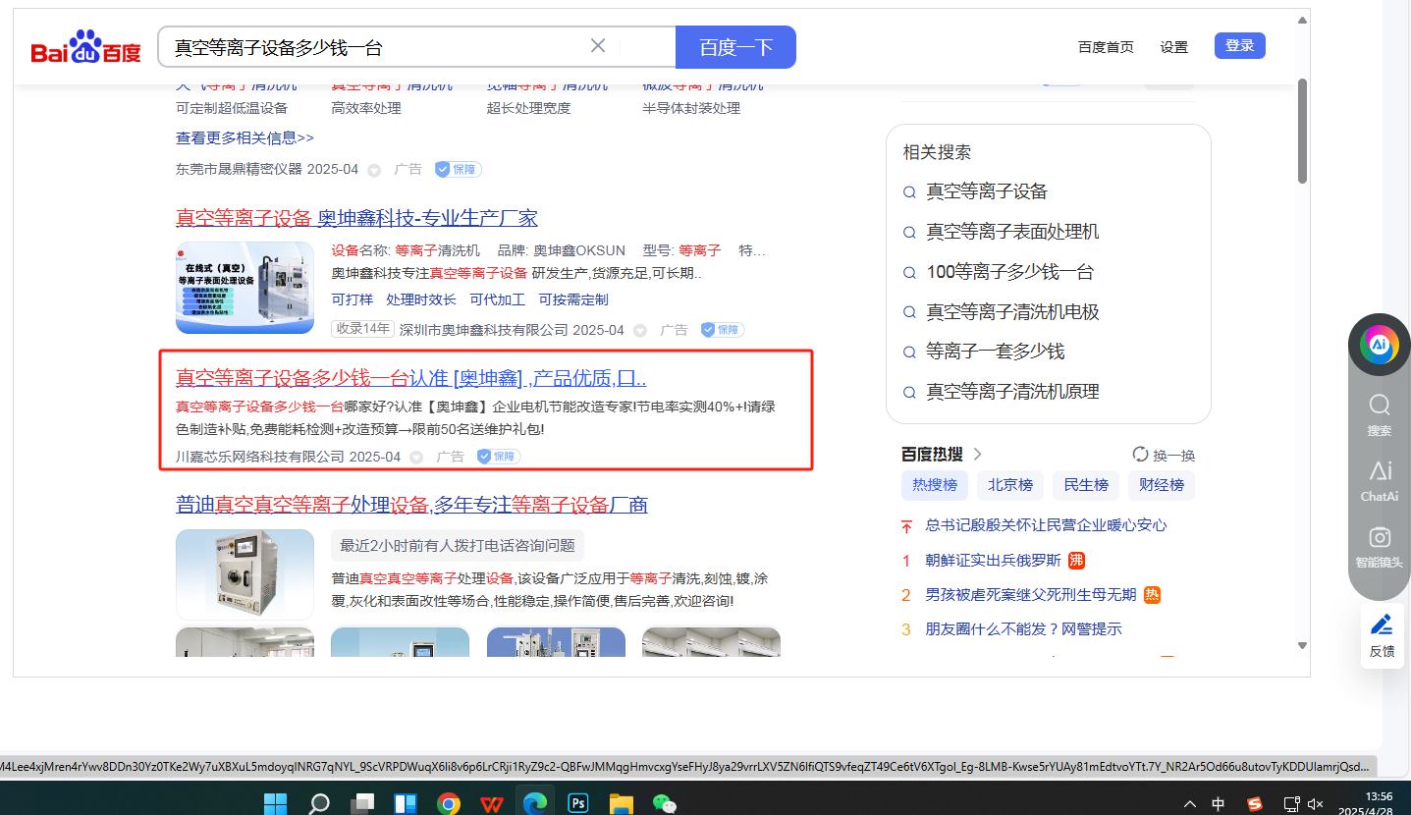The image size is (1411, 815).
Task: Show hidden system tray icons
Action: point(1190,803)
